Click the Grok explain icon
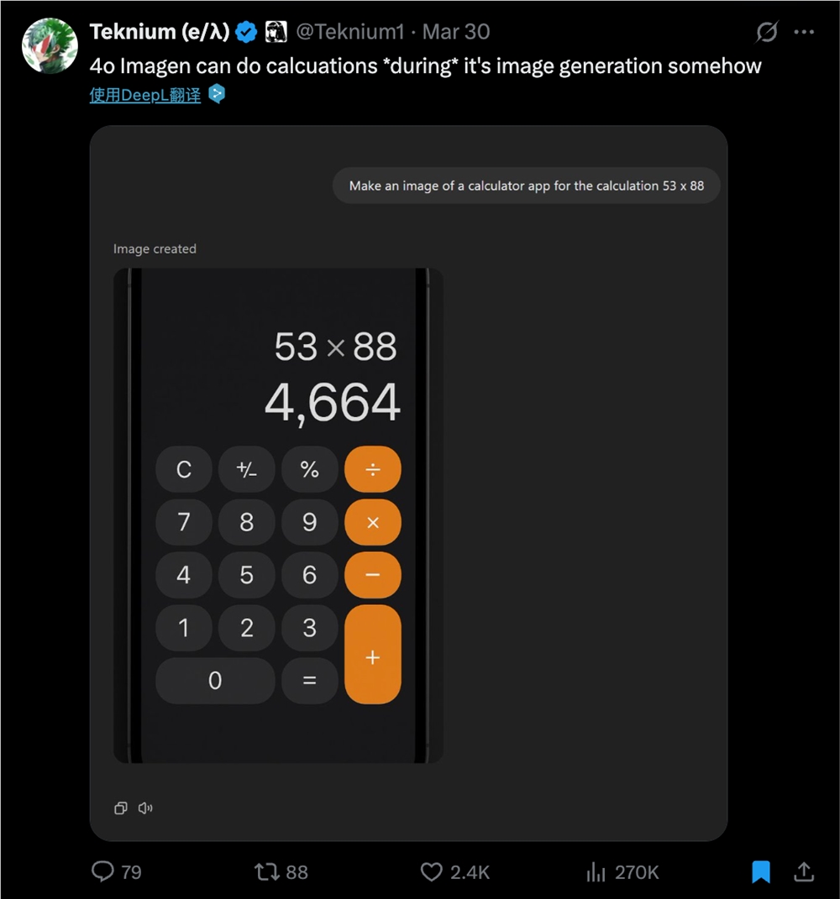The width and height of the screenshot is (840, 899). tap(767, 32)
